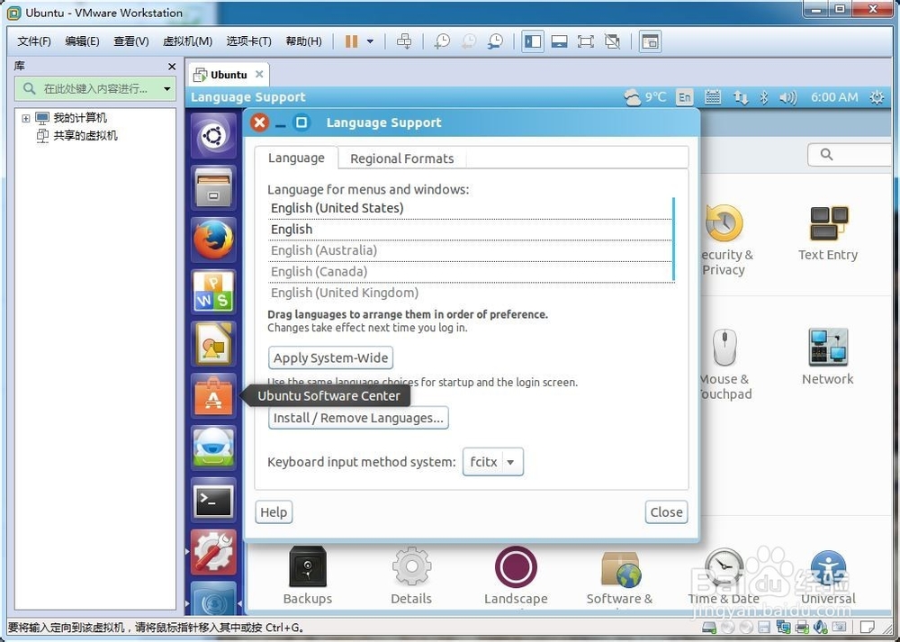
Task: Open the 文件(F) menu
Action: (34, 41)
